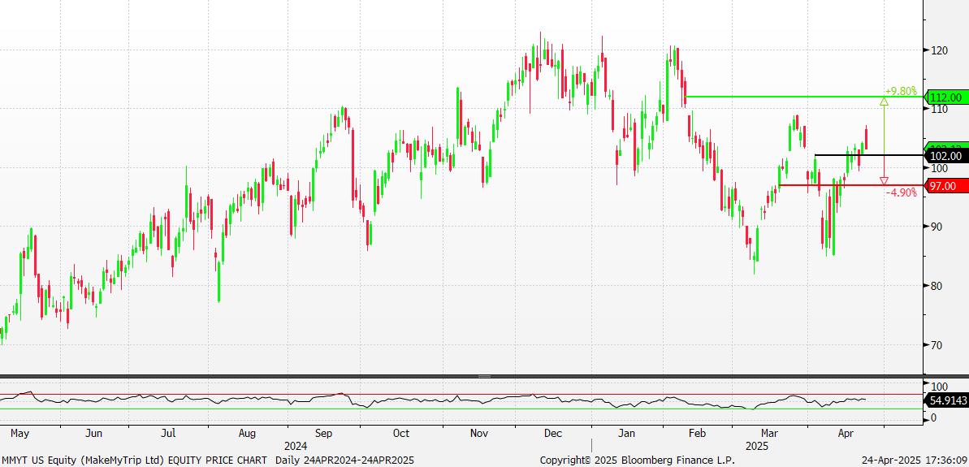This screenshot has width=969, height=467.
Task: Click the green upward target arrow
Action: point(884,102)
